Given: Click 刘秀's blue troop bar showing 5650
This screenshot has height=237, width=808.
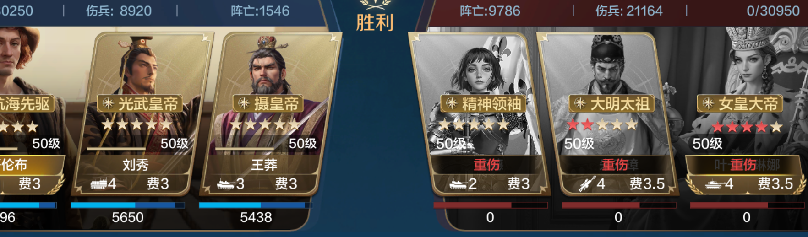Looking at the screenshot, I should tap(127, 205).
